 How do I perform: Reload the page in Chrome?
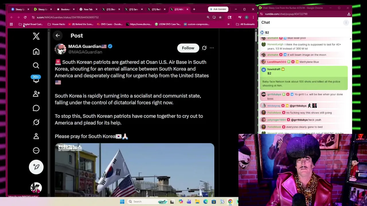25,17
